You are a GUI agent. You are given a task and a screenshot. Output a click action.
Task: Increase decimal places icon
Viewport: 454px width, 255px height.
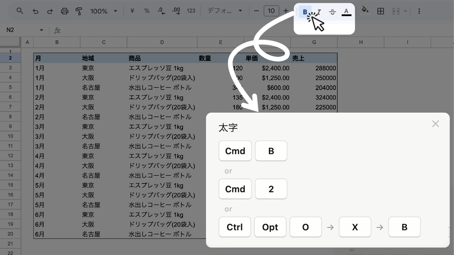click(x=176, y=11)
